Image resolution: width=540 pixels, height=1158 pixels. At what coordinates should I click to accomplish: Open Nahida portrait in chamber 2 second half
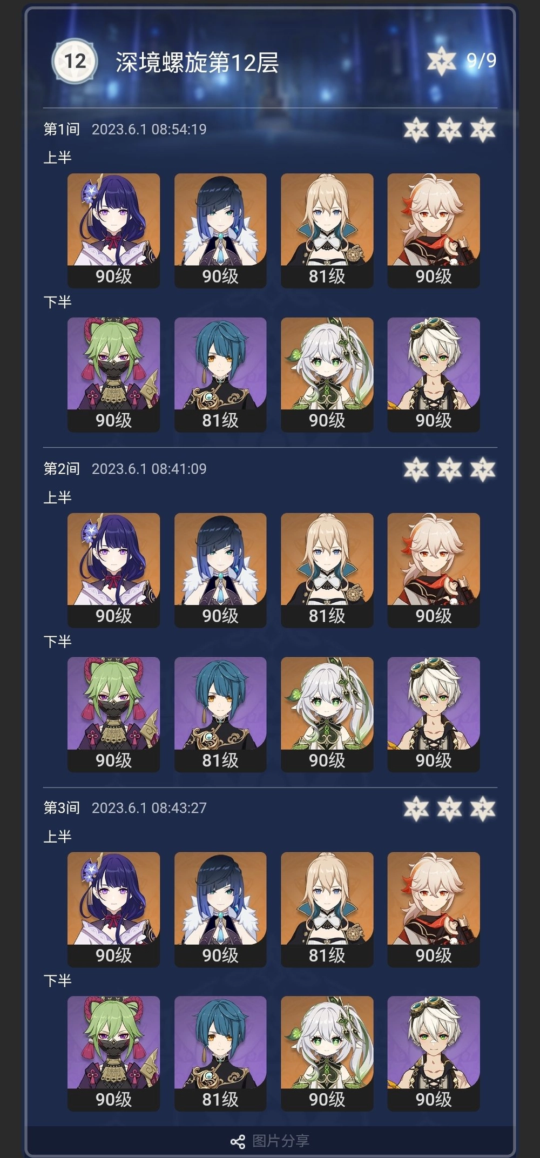[327, 715]
